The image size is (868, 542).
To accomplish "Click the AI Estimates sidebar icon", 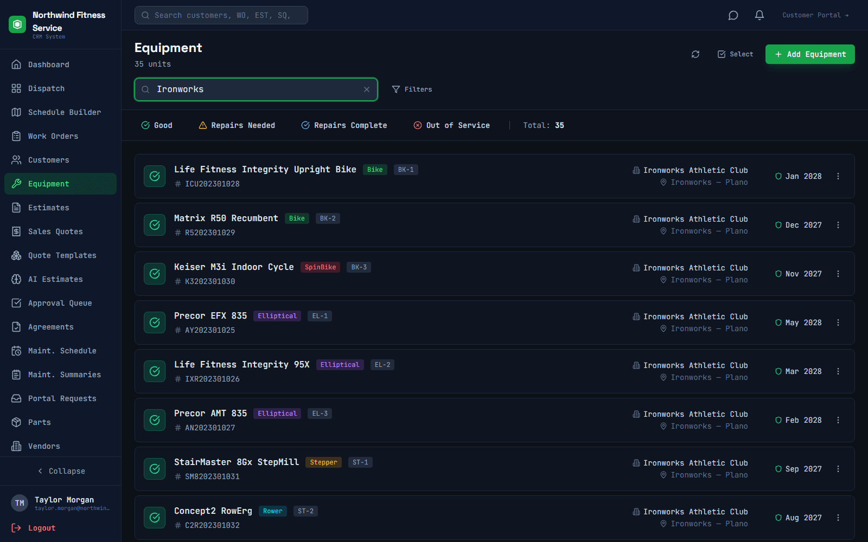I will tap(16, 279).
